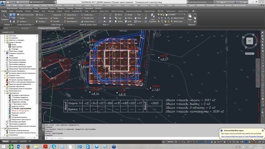The width and height of the screenshot is (265, 149).
Task: Click the Section Views tool
Action: pyautogui.click(x=88, y=22)
